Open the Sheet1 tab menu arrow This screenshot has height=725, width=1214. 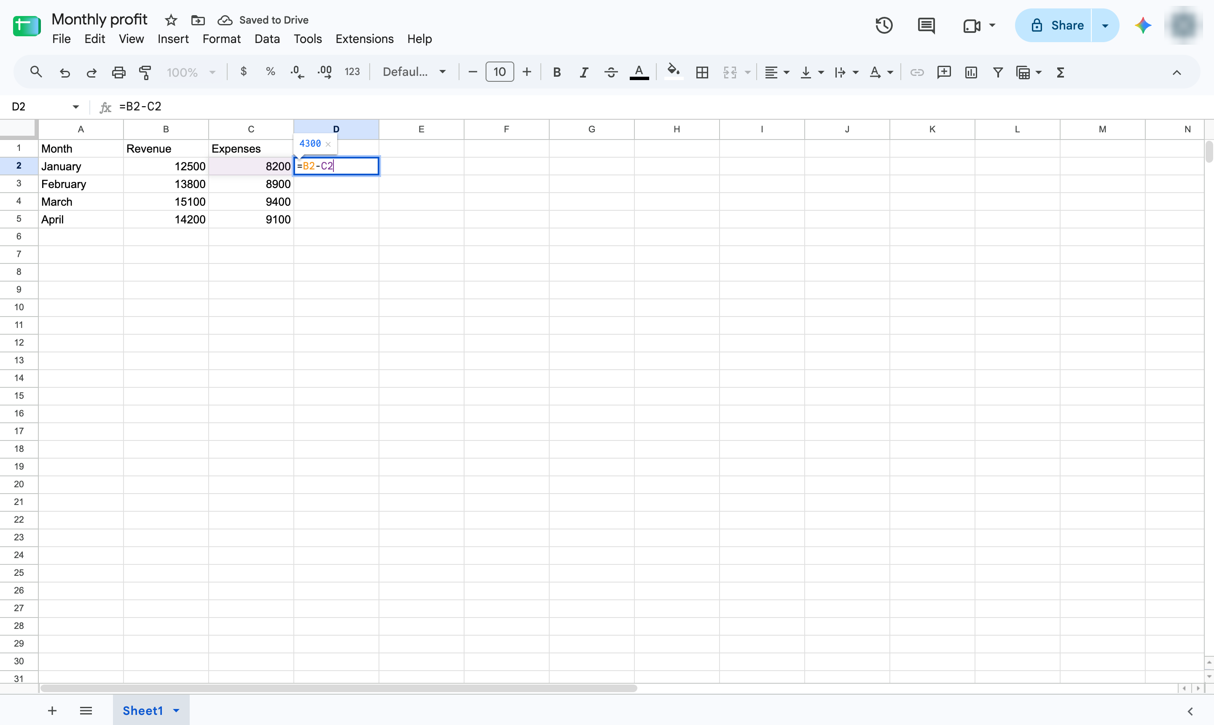[176, 710]
